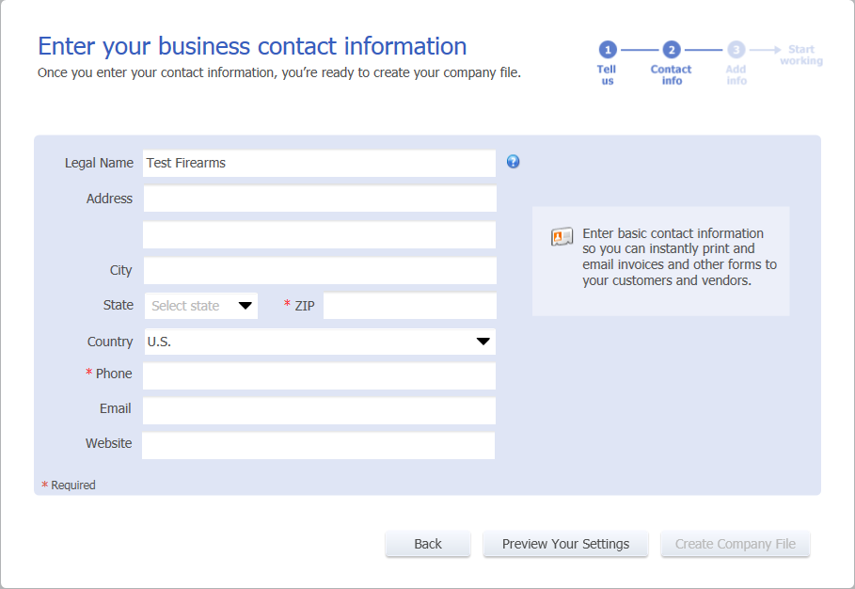Click the first Address line field

(x=320, y=199)
